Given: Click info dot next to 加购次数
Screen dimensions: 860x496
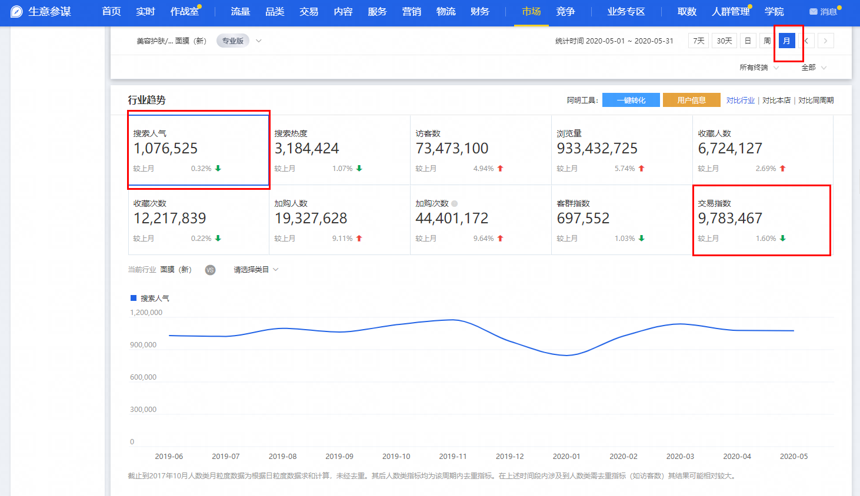Looking at the screenshot, I should [x=454, y=203].
